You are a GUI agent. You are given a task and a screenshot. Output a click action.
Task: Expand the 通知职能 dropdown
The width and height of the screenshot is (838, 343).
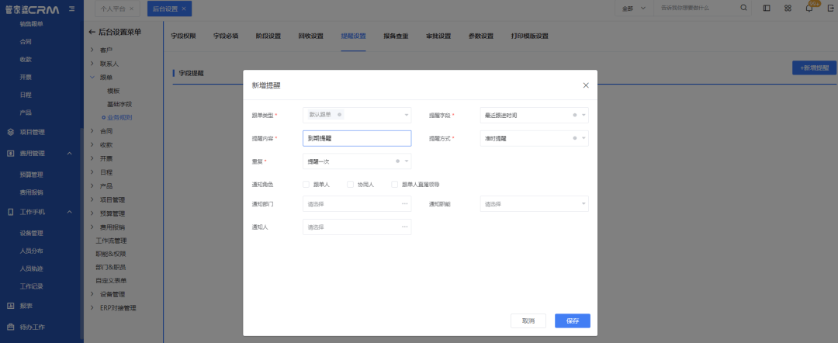tap(534, 204)
